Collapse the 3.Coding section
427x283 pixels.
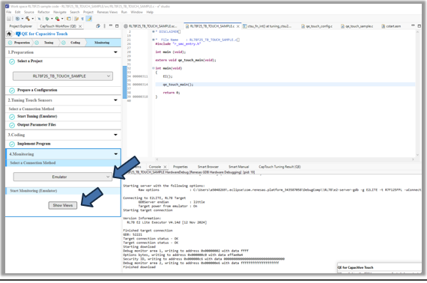pos(115,135)
